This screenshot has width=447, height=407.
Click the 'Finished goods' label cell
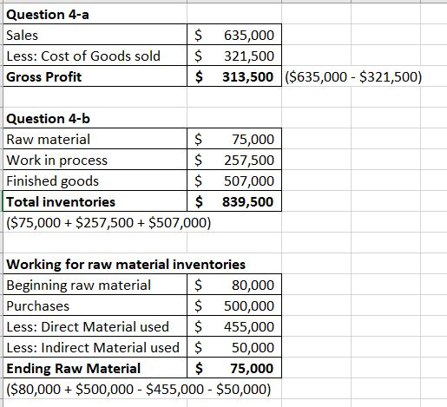coord(95,181)
